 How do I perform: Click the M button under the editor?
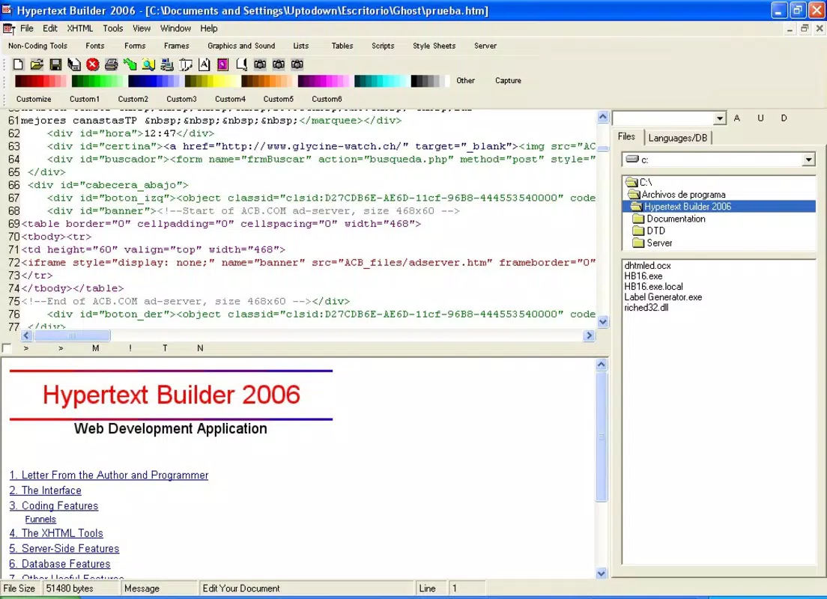[95, 348]
